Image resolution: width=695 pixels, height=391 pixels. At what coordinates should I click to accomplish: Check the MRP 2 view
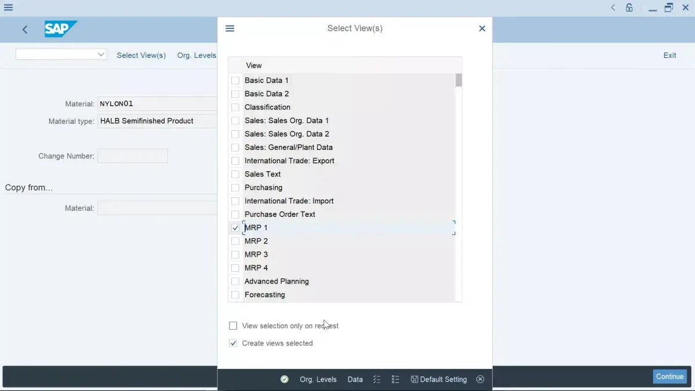point(235,242)
